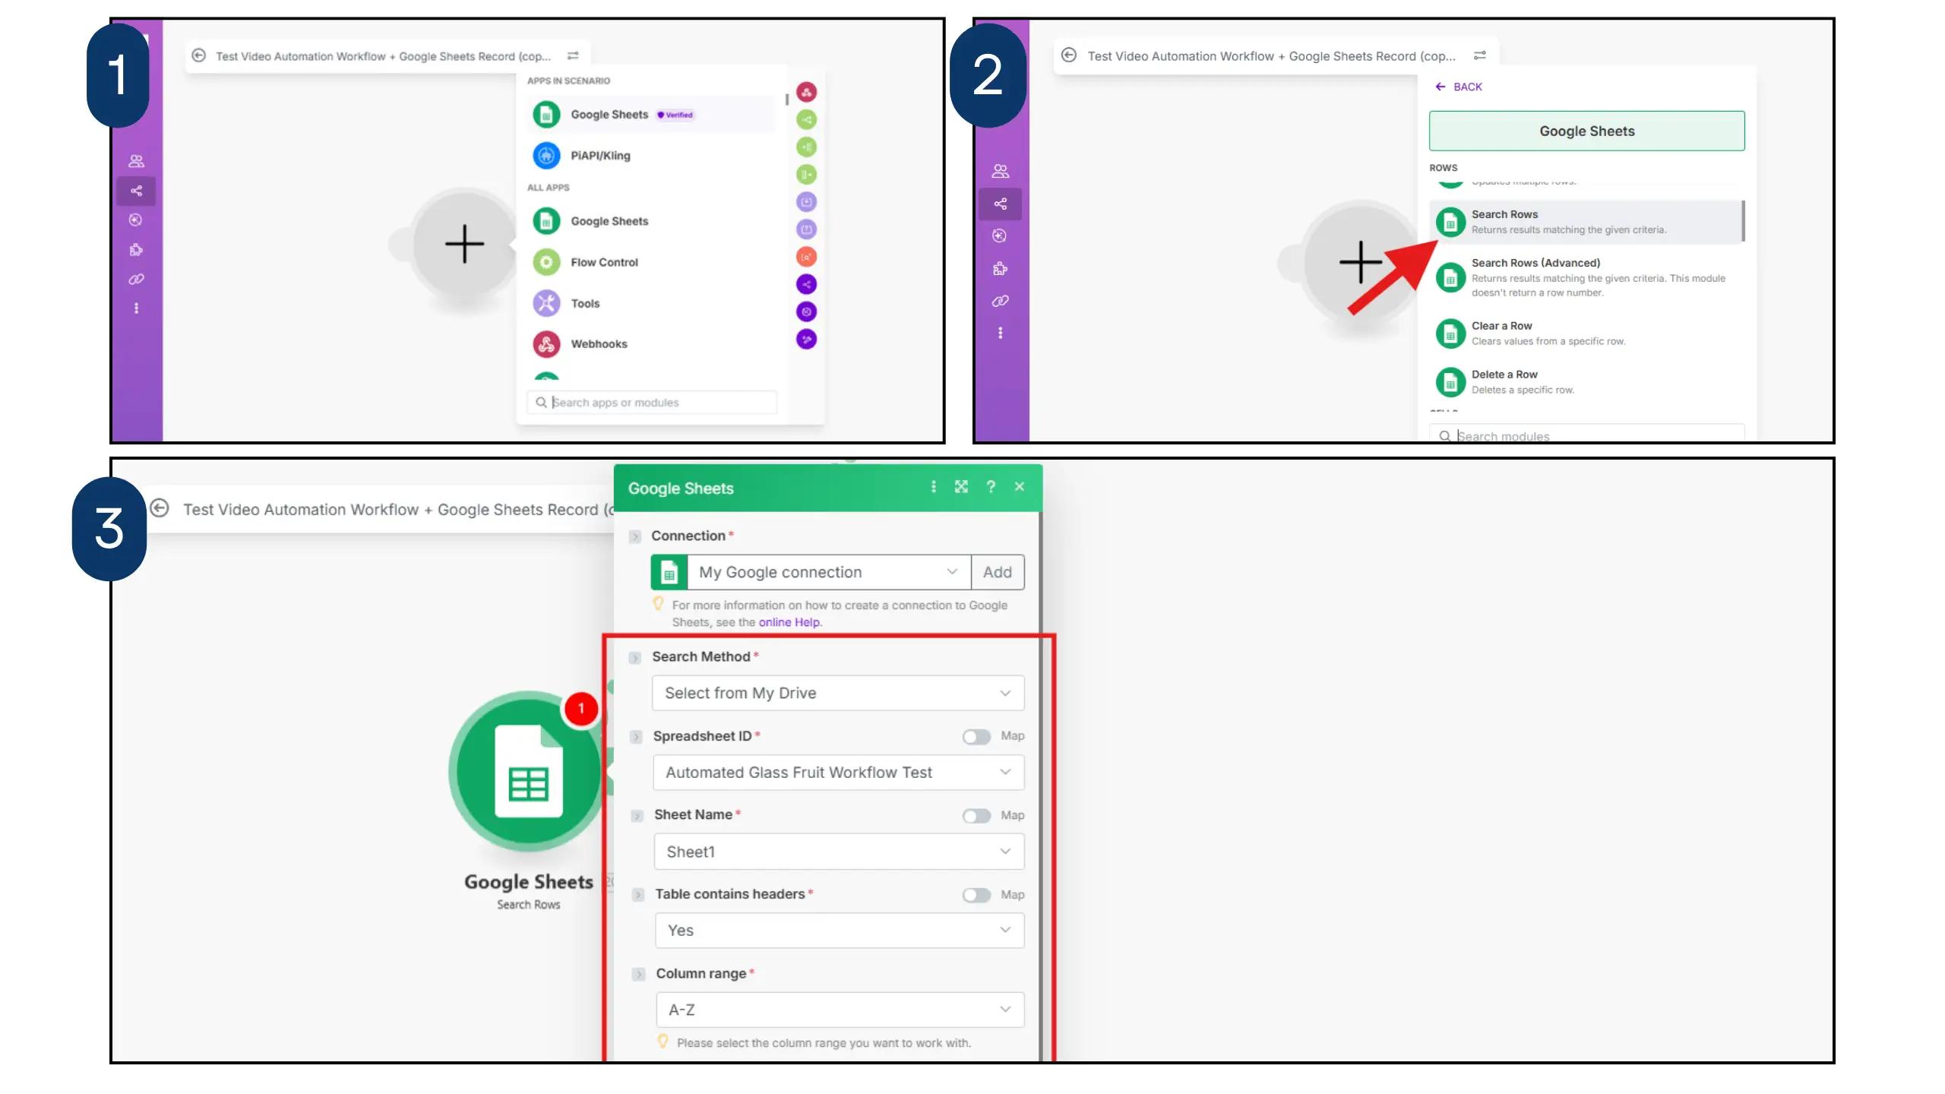
Task: Select Google Sheets under All Apps
Action: click(651, 221)
